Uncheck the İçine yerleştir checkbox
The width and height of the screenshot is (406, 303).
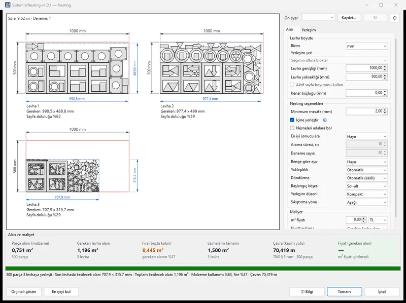(x=292, y=120)
